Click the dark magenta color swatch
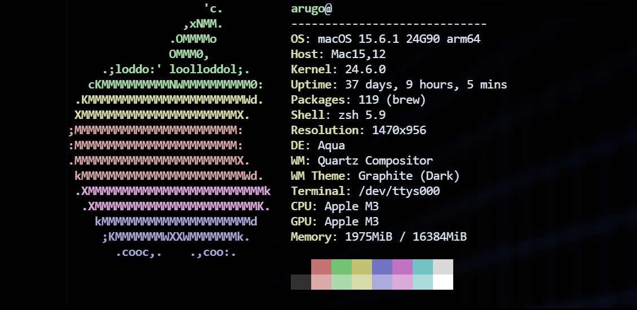Image resolution: width=637 pixels, height=310 pixels. (x=402, y=267)
